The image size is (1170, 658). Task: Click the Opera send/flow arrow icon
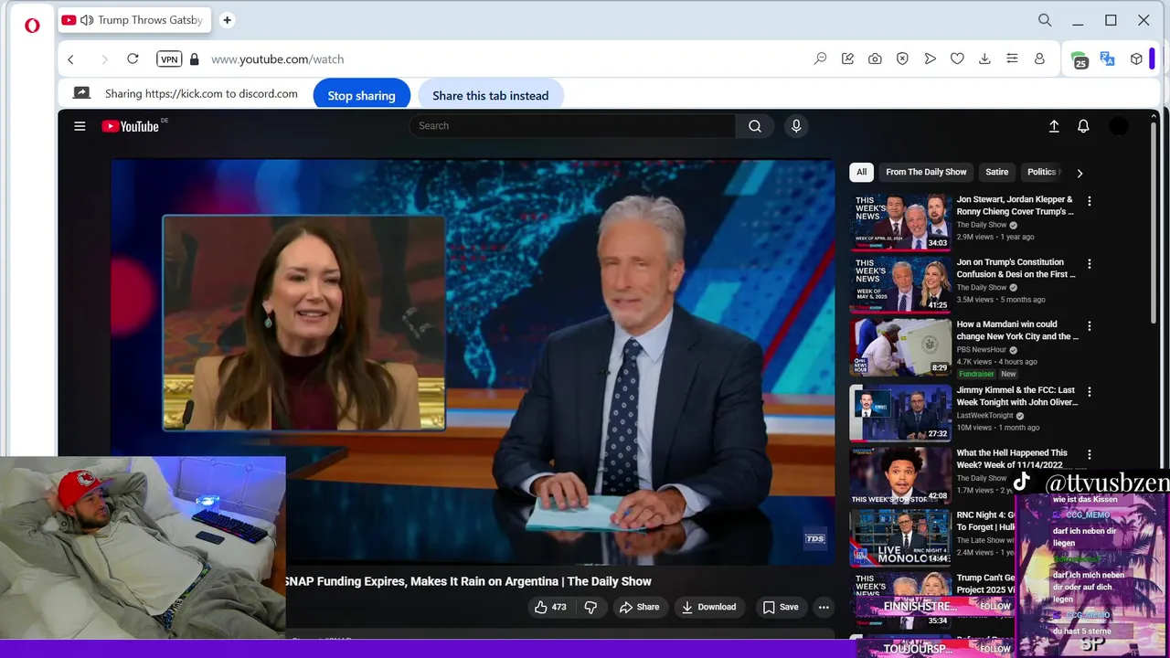930,58
